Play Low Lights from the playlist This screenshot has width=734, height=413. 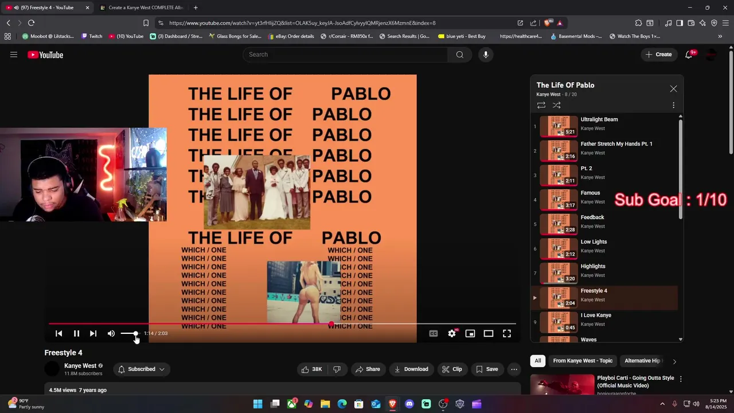tap(604, 248)
